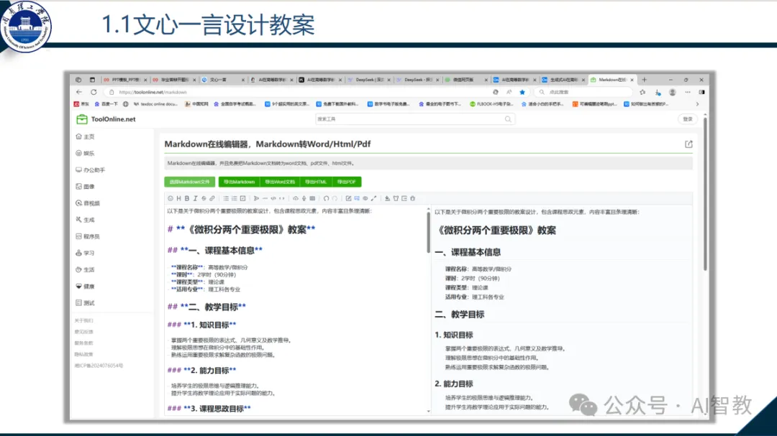Screen dimensions: 777x436
Task: Open the browser downloads icon
Action: click(658, 92)
